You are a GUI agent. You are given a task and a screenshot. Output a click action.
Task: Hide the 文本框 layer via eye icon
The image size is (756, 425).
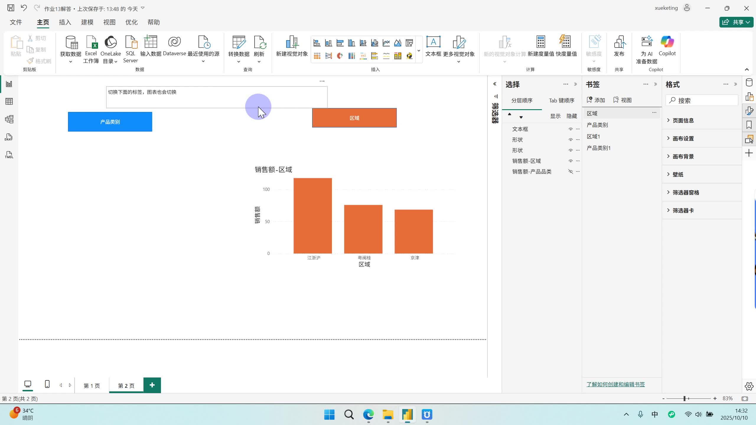pyautogui.click(x=571, y=129)
